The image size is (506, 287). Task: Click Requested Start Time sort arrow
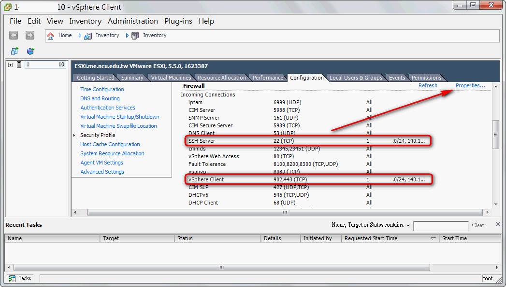(x=433, y=238)
